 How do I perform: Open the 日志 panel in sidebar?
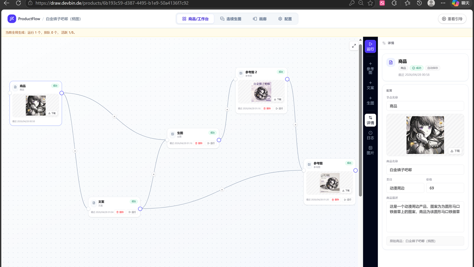tap(370, 135)
